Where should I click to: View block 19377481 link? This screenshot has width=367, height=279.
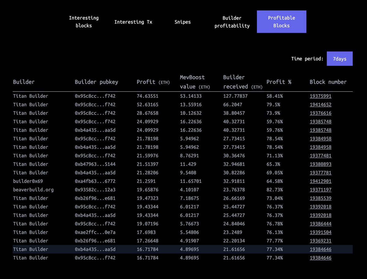[x=321, y=156]
